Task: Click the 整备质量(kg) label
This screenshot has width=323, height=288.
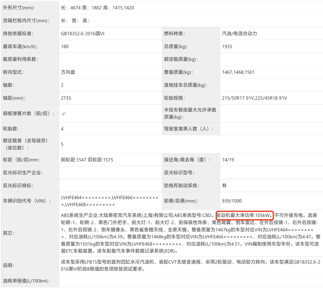Action: coord(178,72)
